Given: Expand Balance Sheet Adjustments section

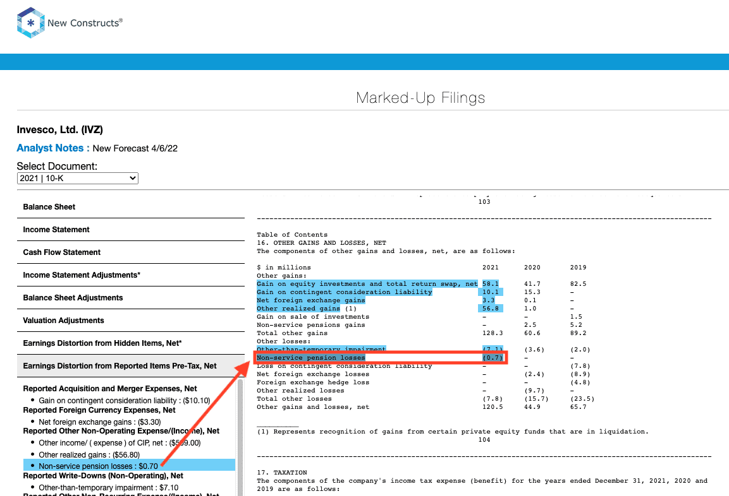Looking at the screenshot, I should [x=131, y=298].
